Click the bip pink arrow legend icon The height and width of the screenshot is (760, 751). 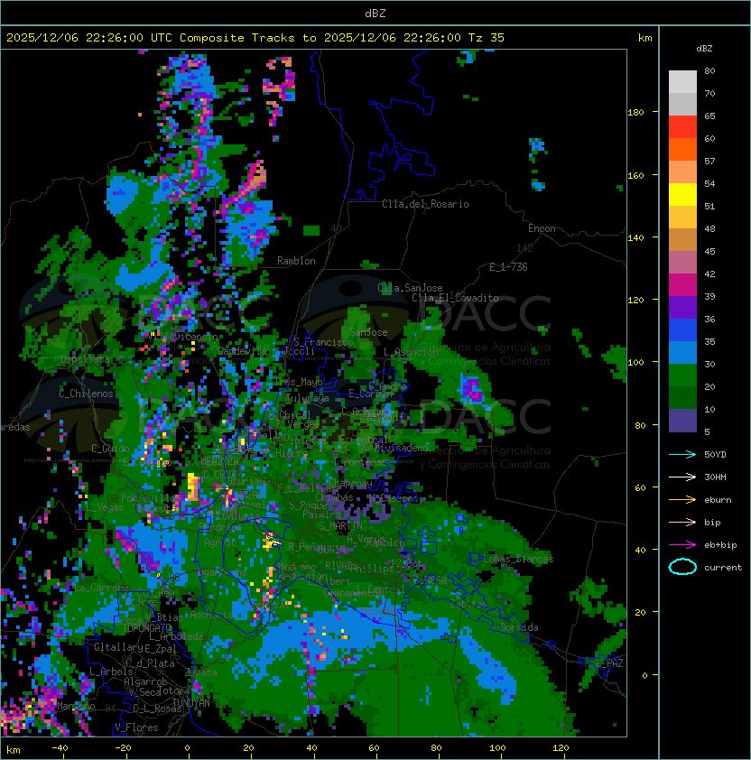coord(682,522)
